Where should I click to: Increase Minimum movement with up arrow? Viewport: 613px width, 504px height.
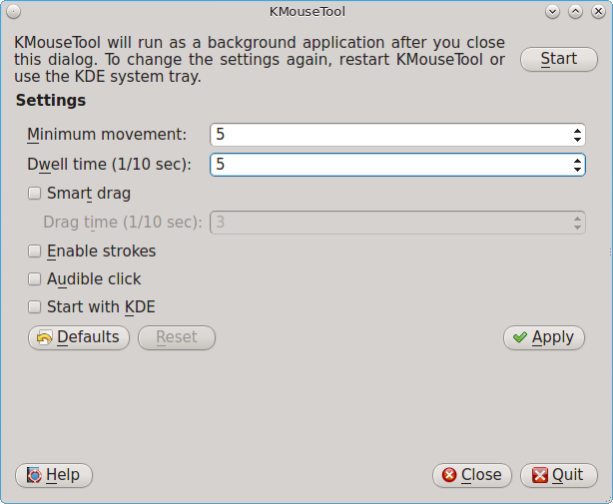pos(577,131)
